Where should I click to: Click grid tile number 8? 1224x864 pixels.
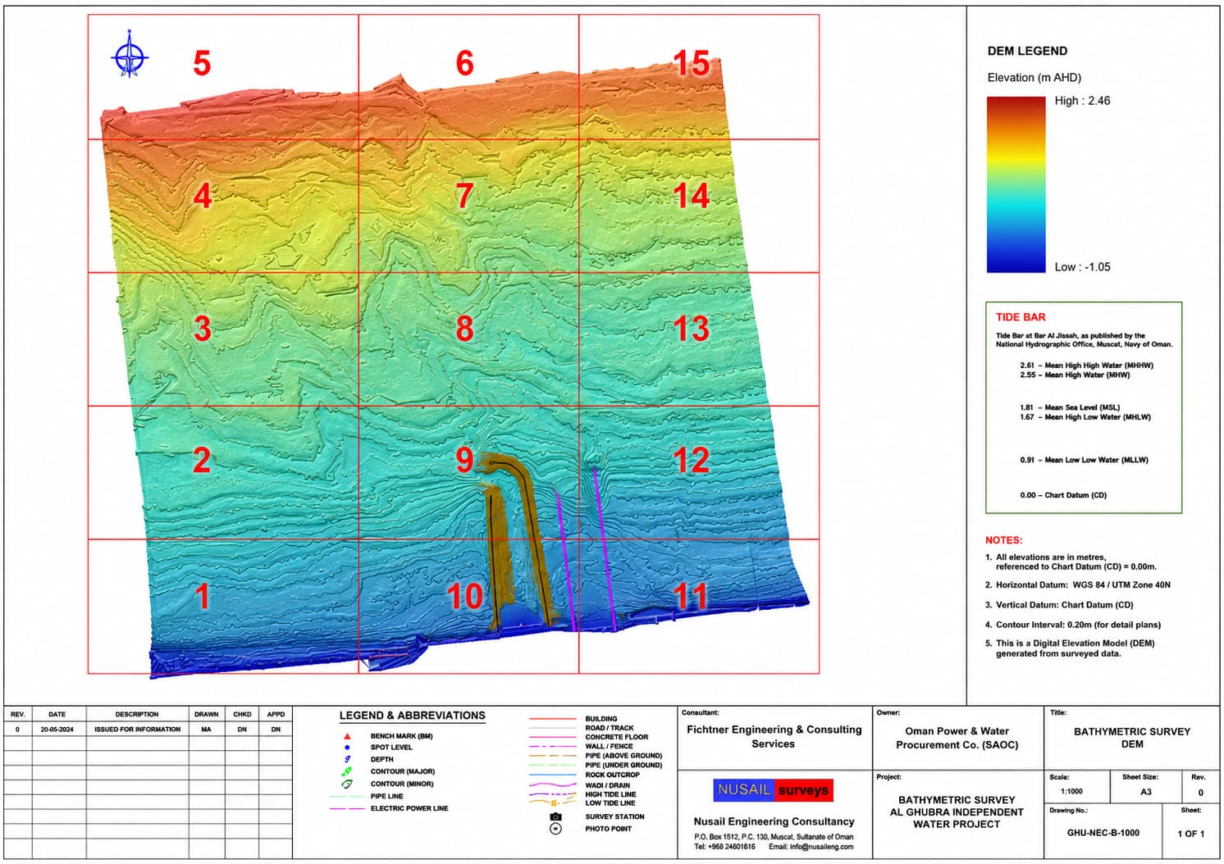[464, 329]
